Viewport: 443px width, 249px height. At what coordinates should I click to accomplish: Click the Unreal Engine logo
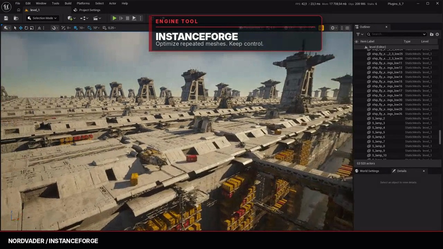[x=6, y=7]
